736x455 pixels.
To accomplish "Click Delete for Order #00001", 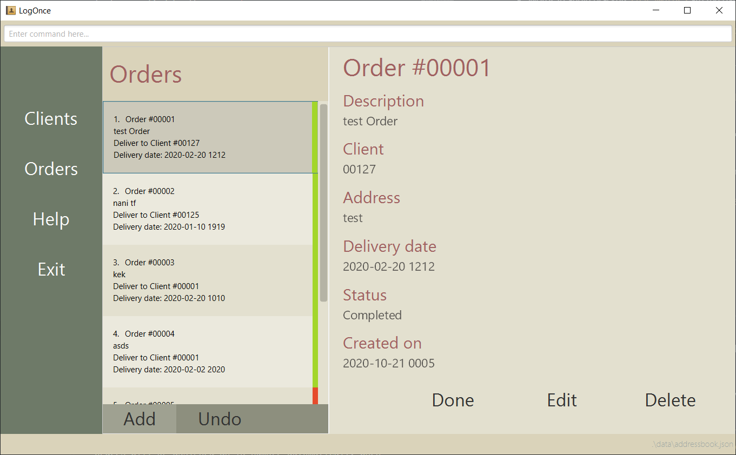I will [670, 400].
